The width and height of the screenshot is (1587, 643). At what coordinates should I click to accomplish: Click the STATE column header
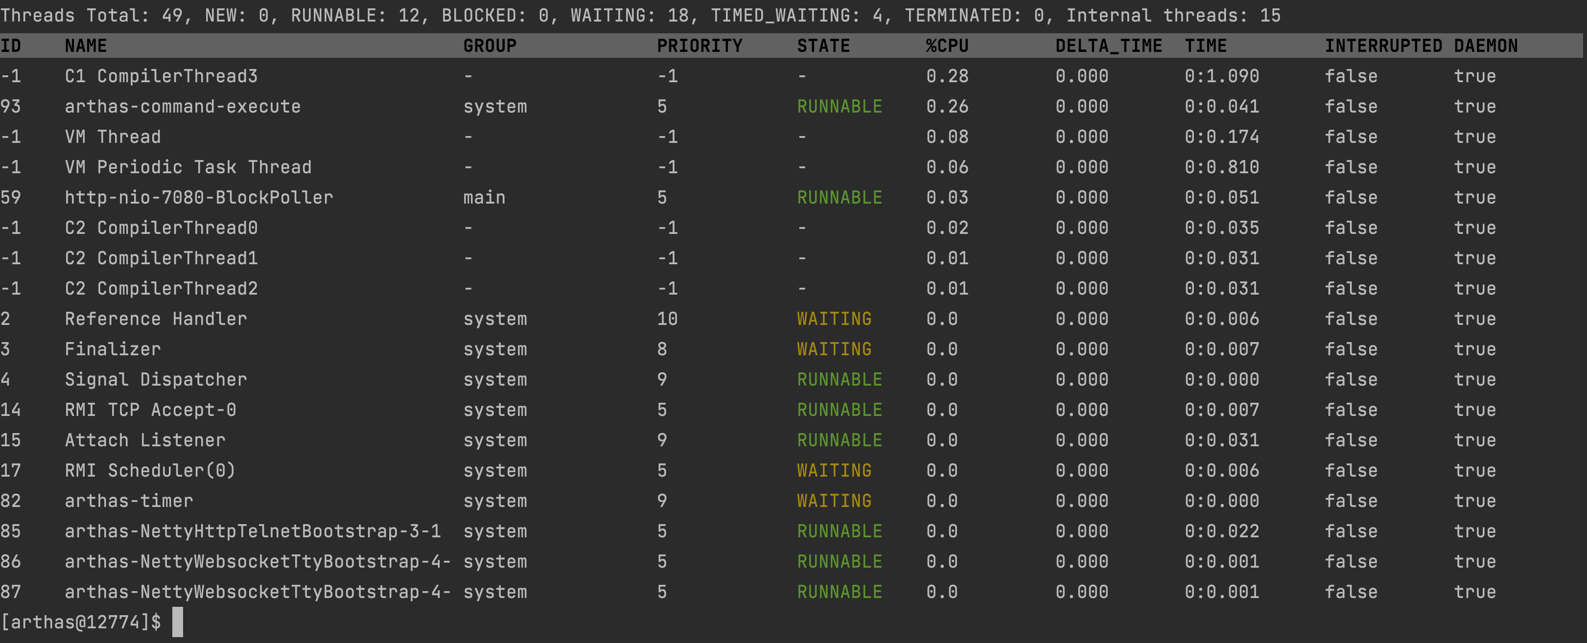click(x=823, y=46)
